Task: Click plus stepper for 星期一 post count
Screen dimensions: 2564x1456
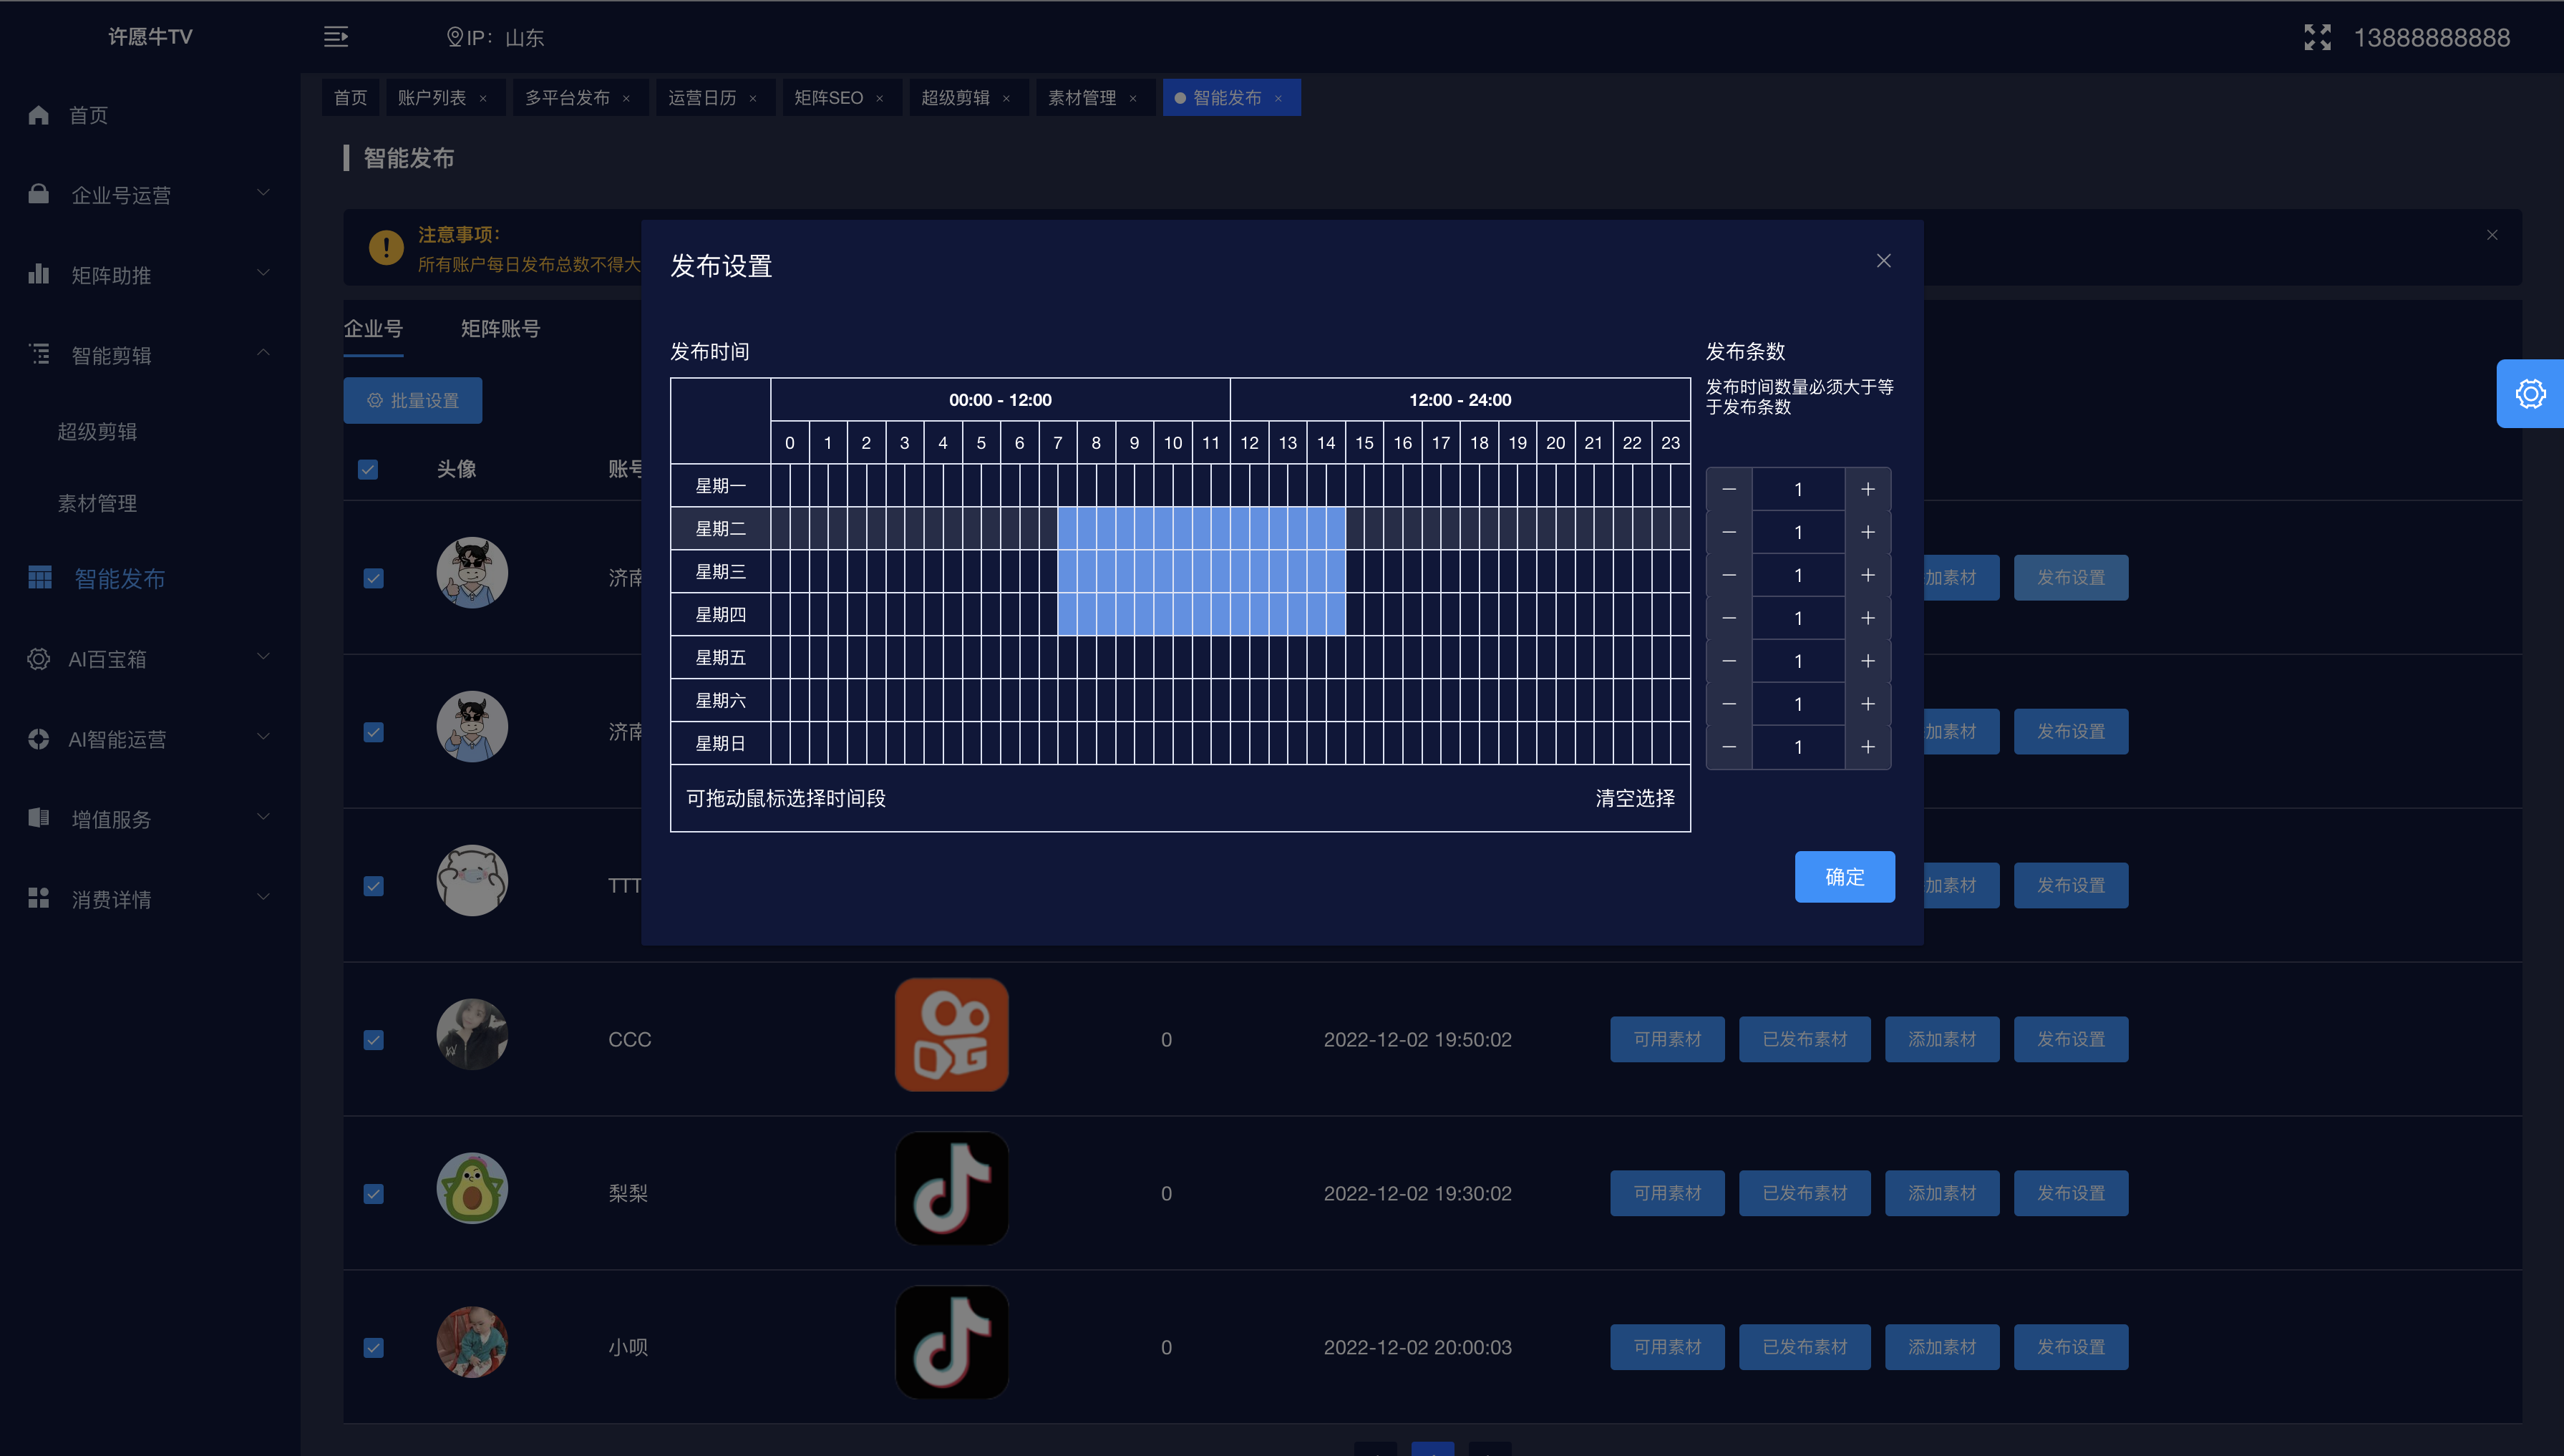Action: [x=1867, y=490]
